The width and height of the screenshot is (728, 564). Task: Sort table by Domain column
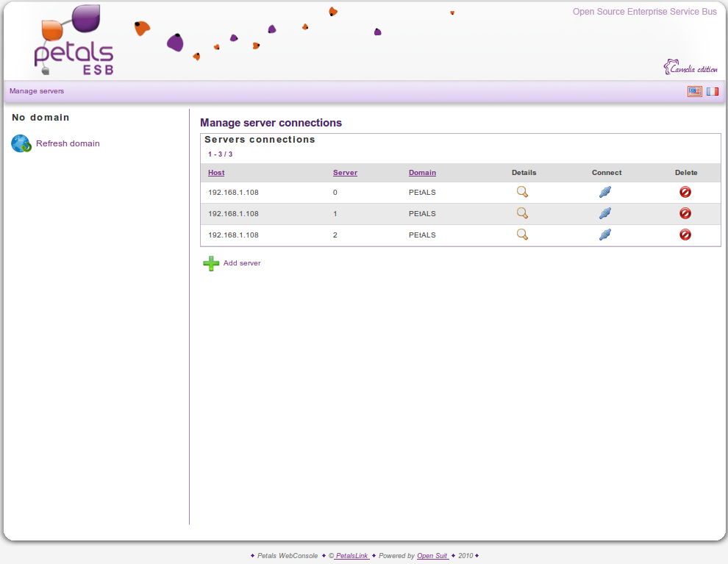click(x=422, y=173)
